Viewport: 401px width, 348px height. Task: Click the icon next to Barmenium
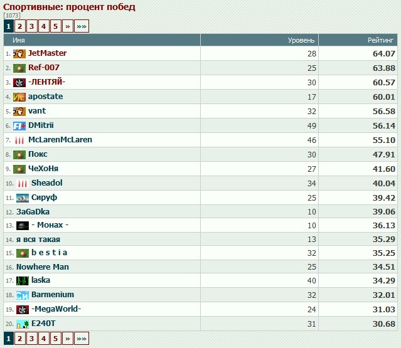click(x=23, y=295)
